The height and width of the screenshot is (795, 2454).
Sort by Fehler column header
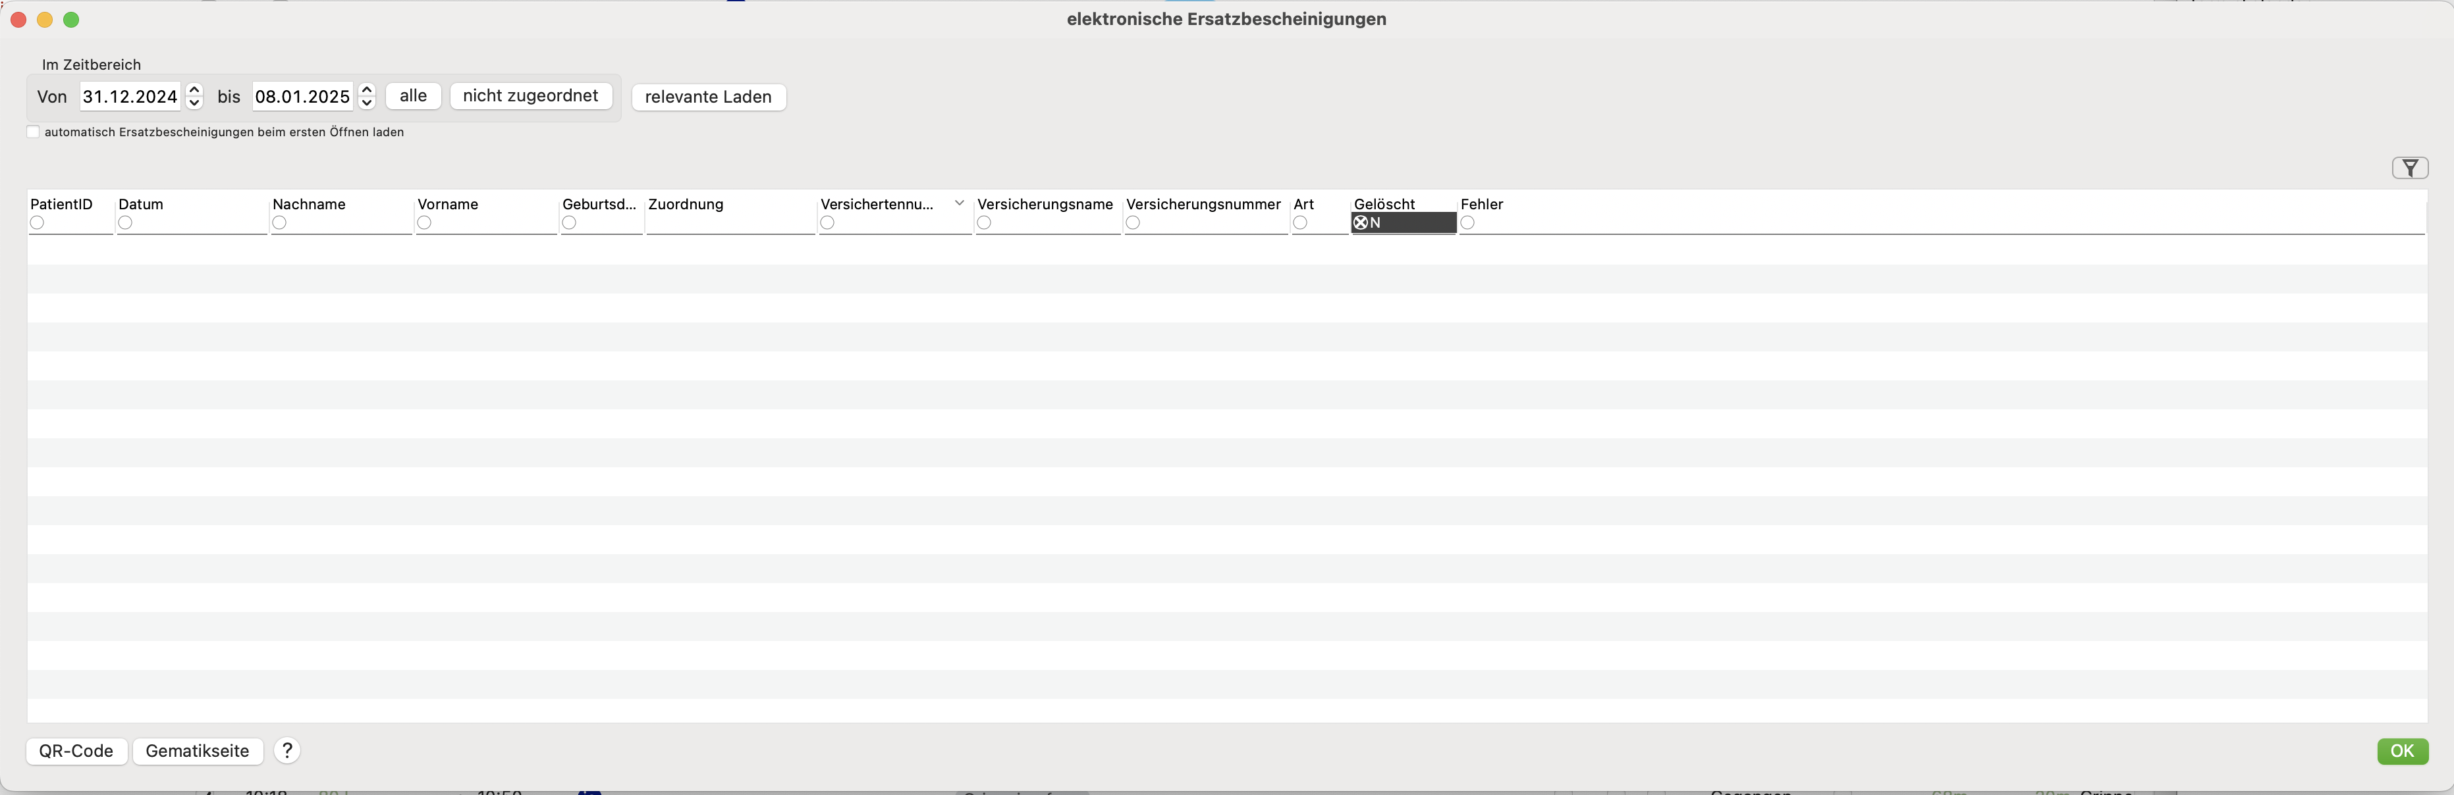1481,205
